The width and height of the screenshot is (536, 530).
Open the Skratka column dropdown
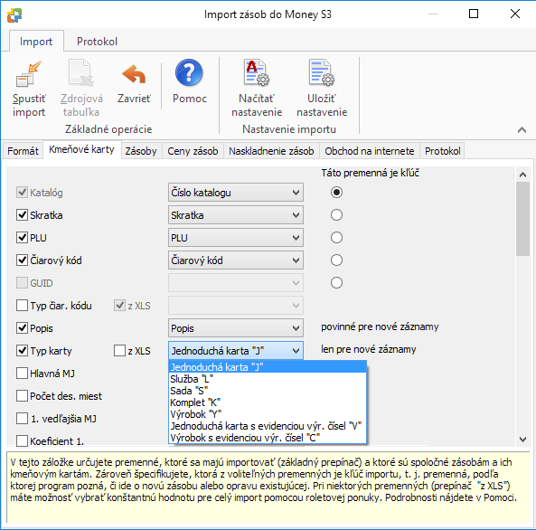click(236, 215)
